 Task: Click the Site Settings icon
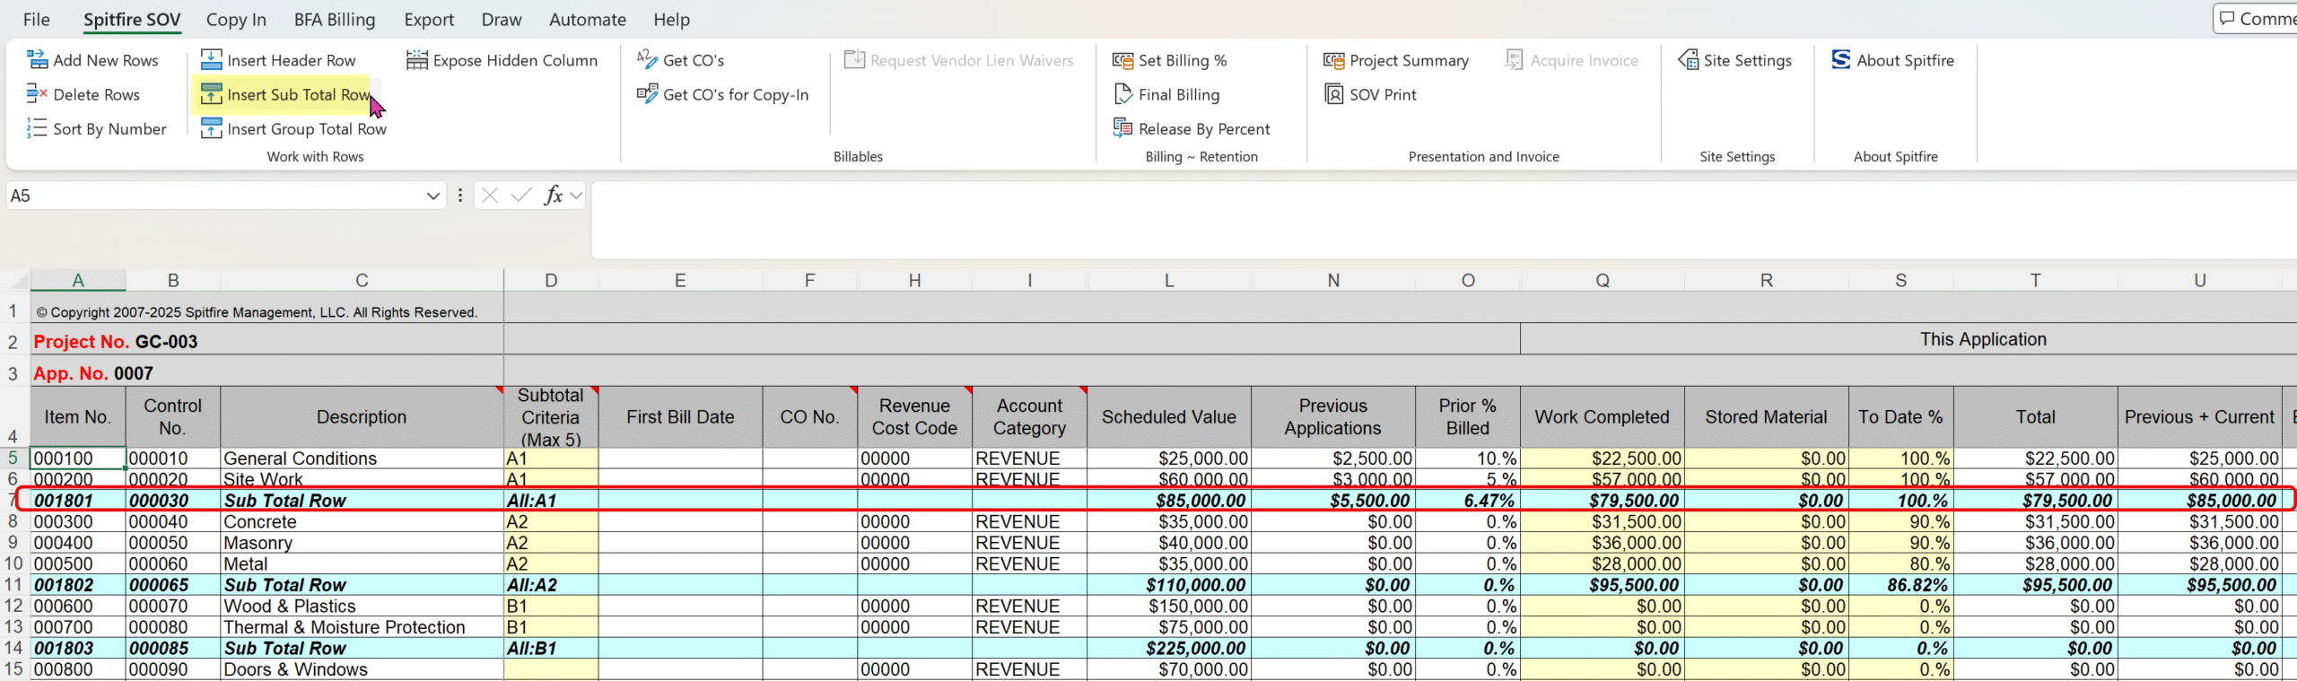pos(1688,60)
